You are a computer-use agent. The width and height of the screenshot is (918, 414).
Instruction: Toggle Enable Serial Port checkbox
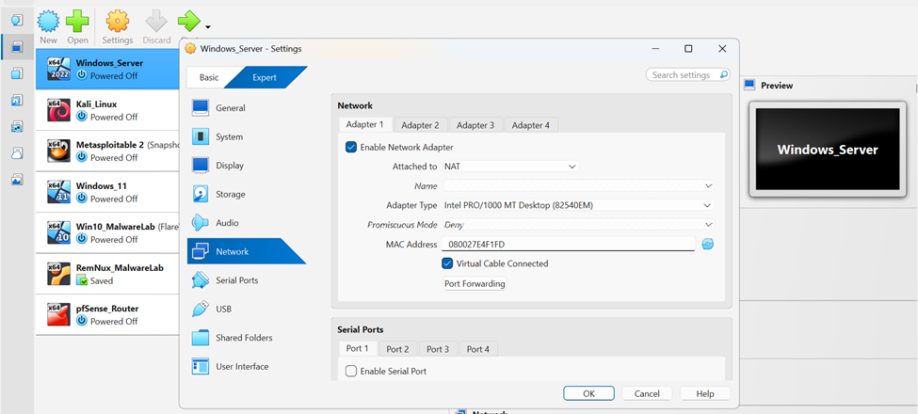(x=351, y=371)
